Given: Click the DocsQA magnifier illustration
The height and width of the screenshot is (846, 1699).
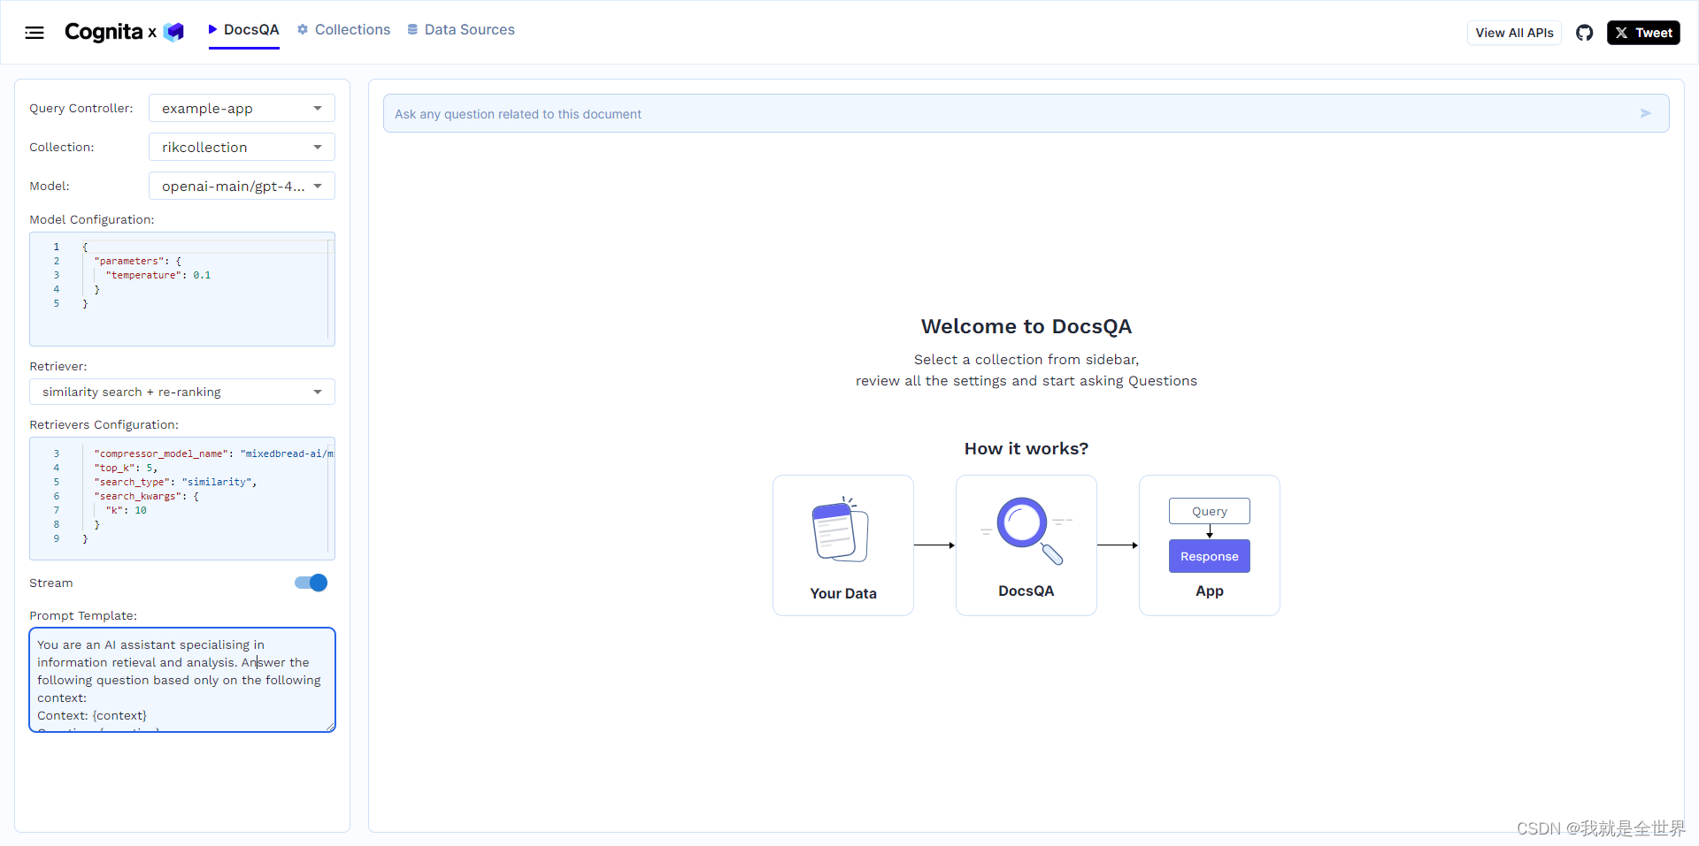Looking at the screenshot, I should point(1026,530).
